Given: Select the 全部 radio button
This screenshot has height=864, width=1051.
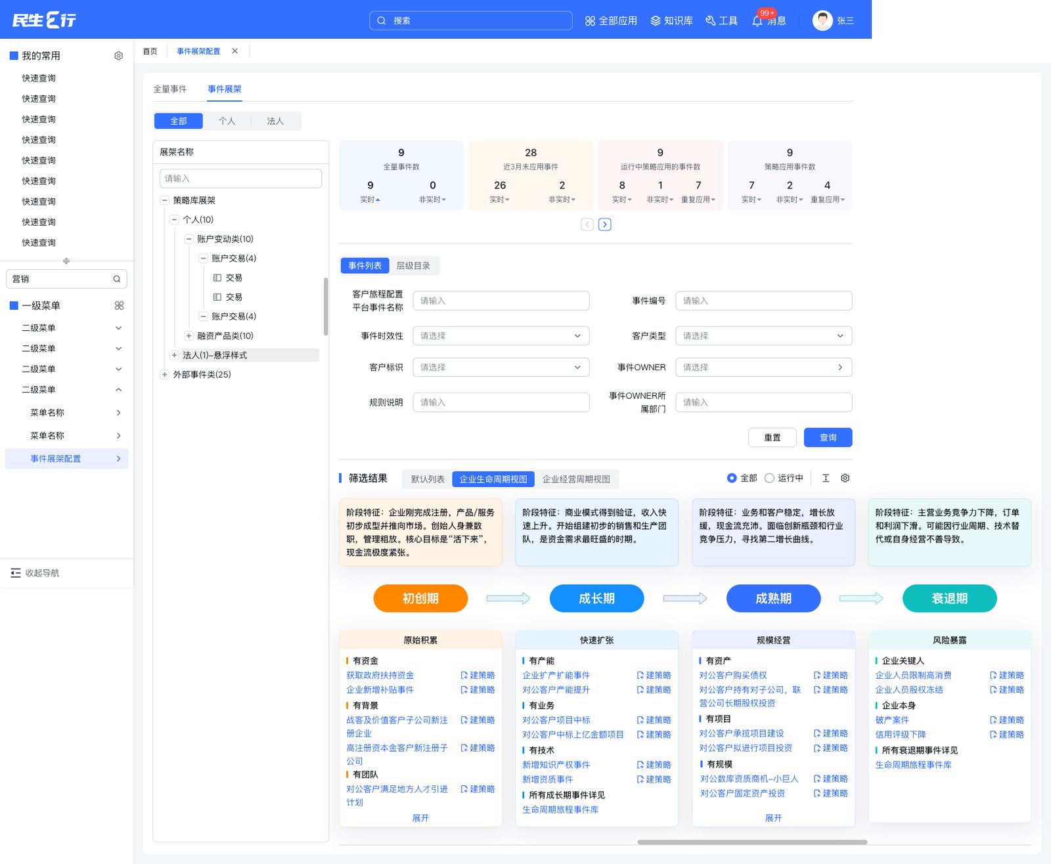Looking at the screenshot, I should pyautogui.click(x=732, y=478).
